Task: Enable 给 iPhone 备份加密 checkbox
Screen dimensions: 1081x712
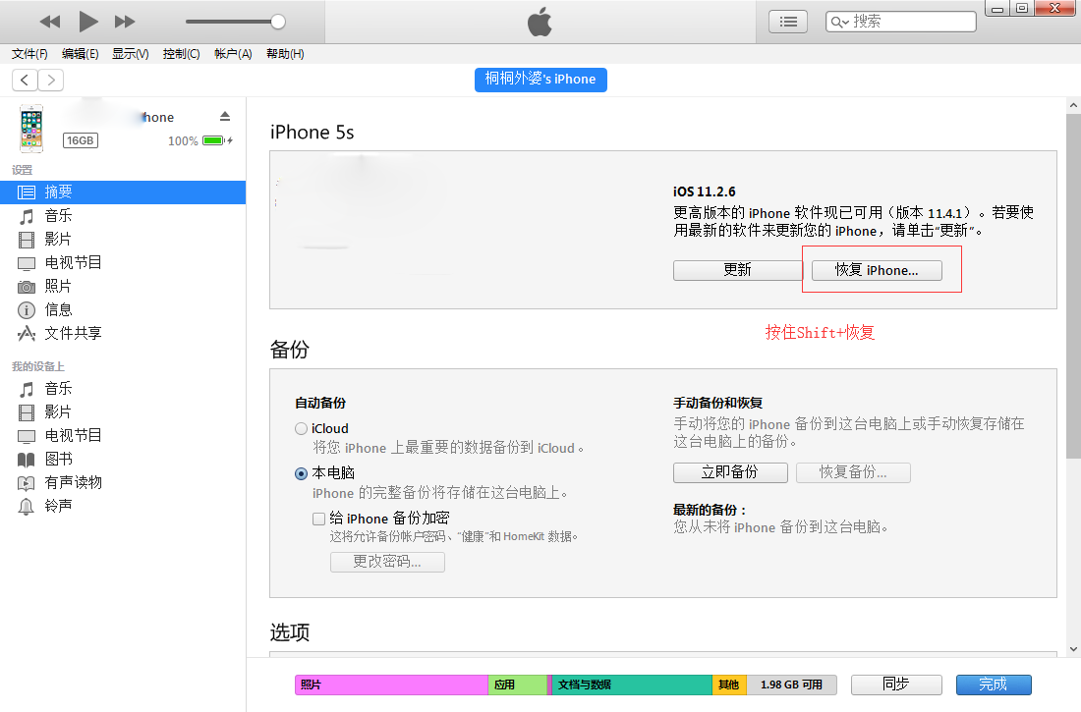Action: click(318, 519)
